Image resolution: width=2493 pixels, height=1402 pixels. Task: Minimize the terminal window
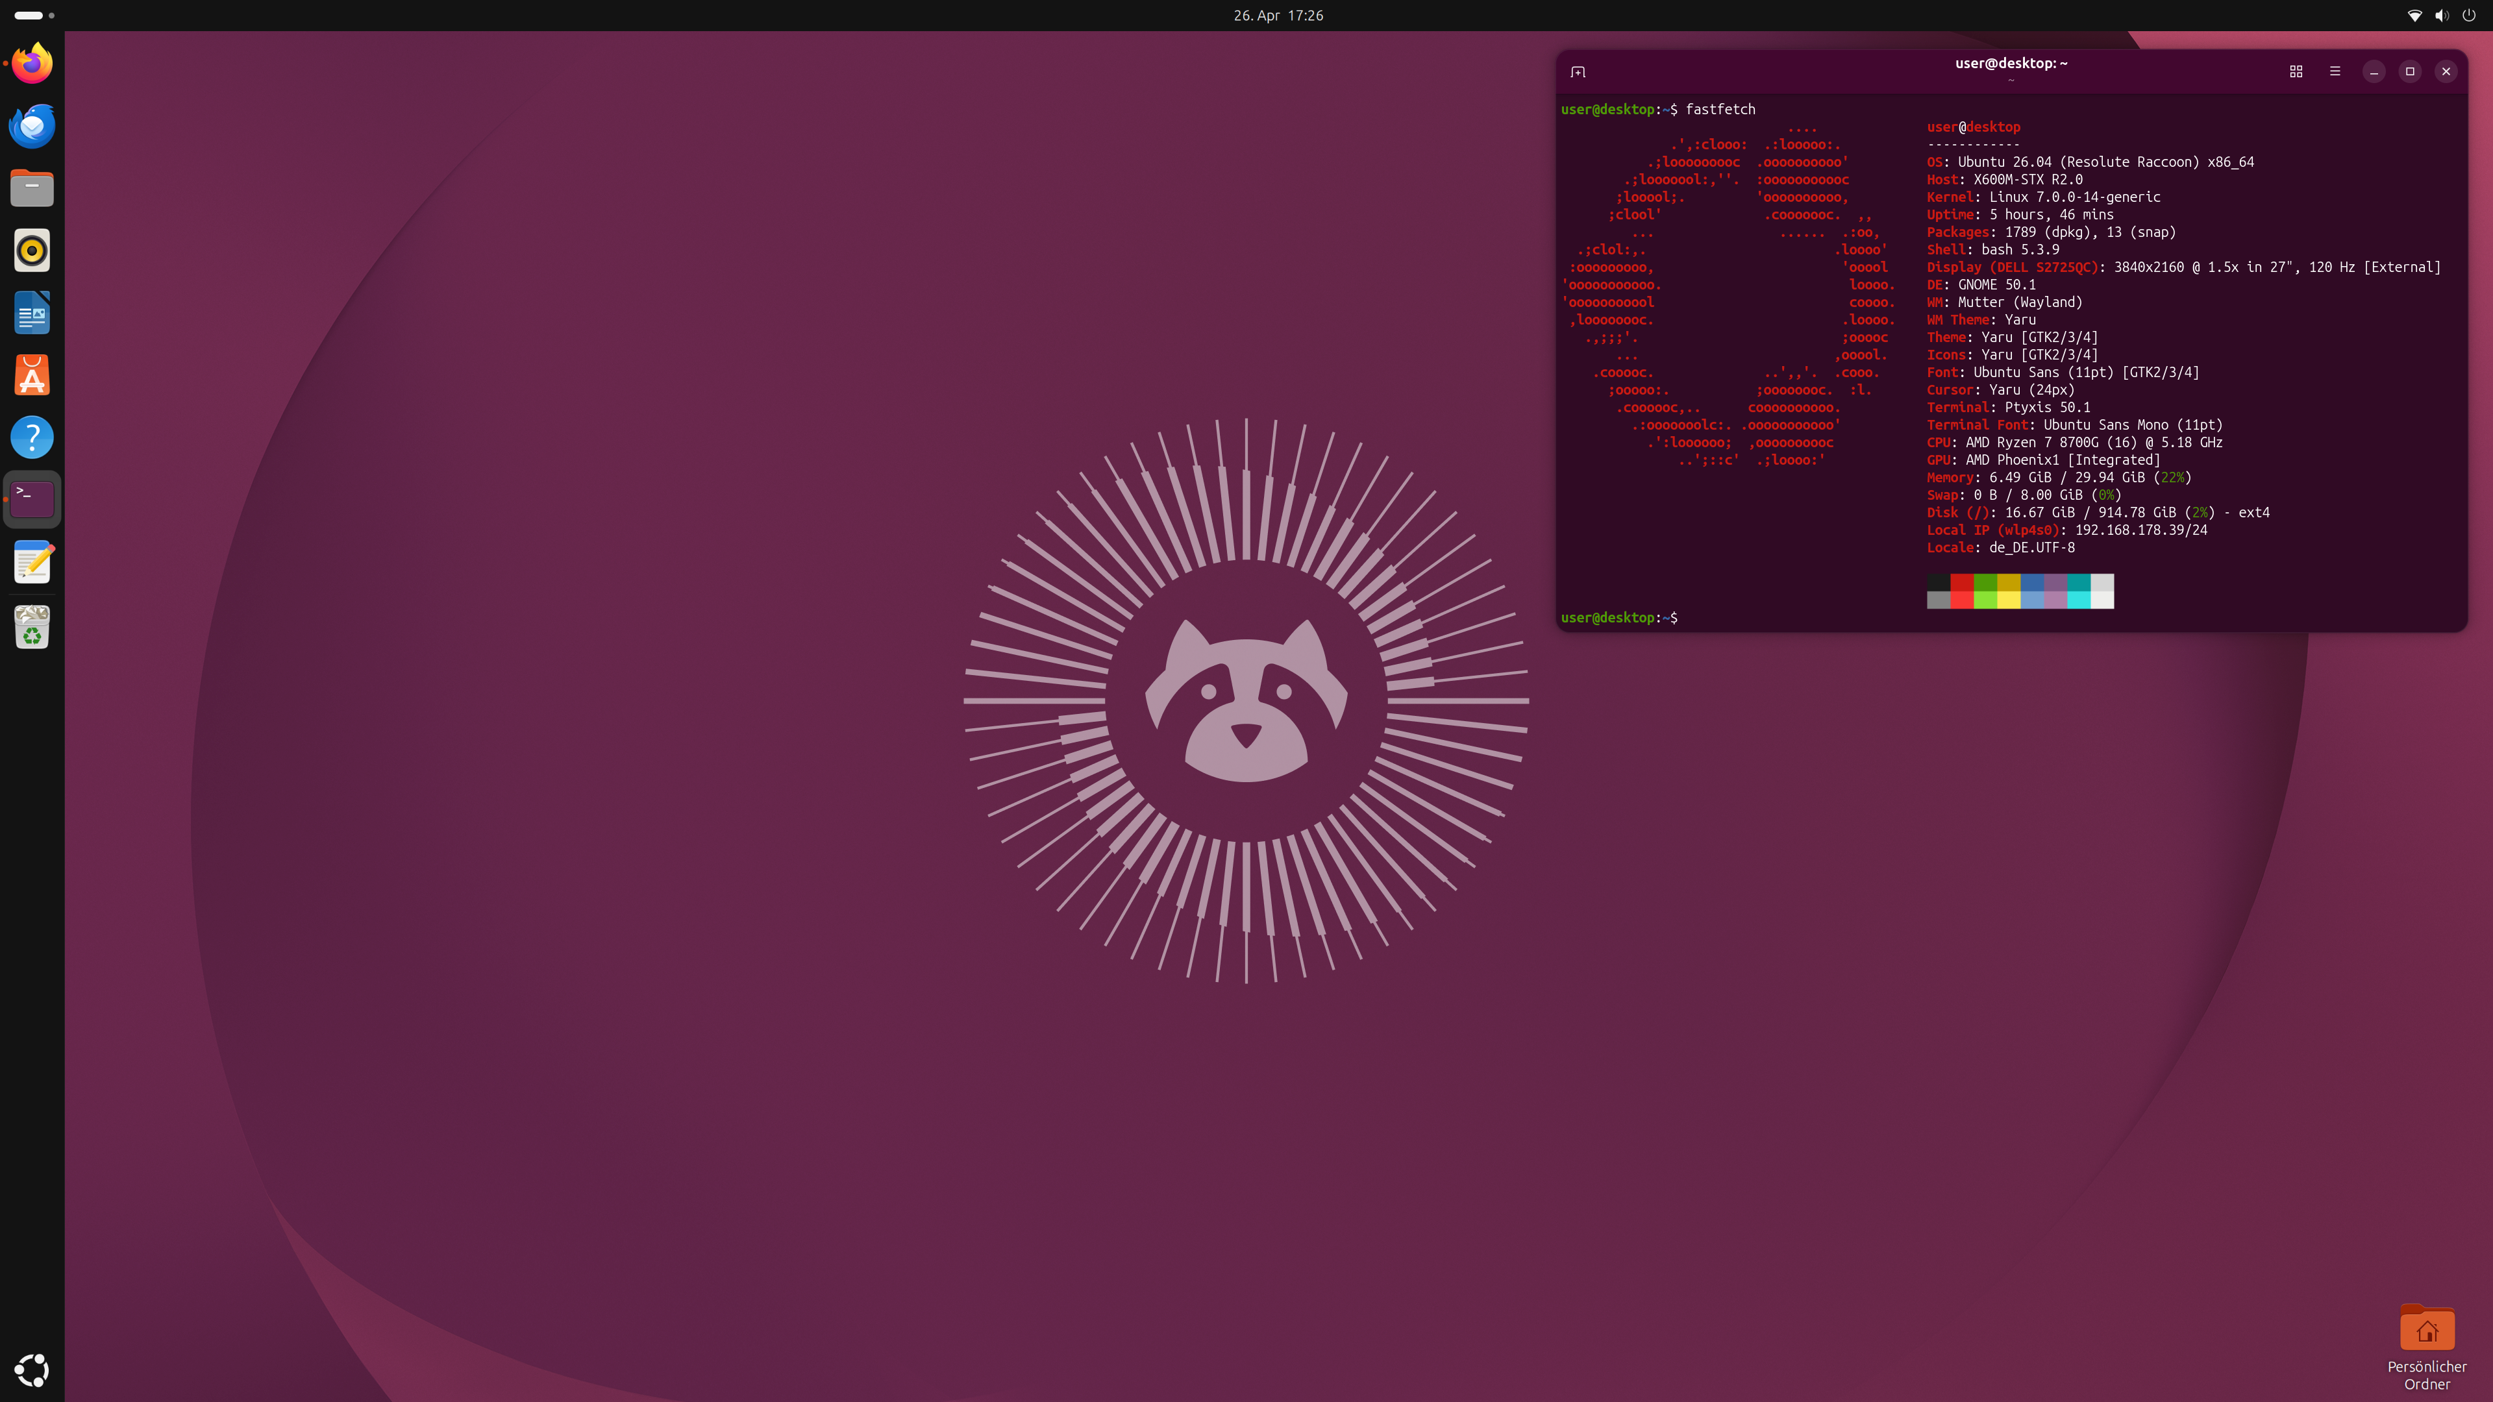[x=2374, y=71]
